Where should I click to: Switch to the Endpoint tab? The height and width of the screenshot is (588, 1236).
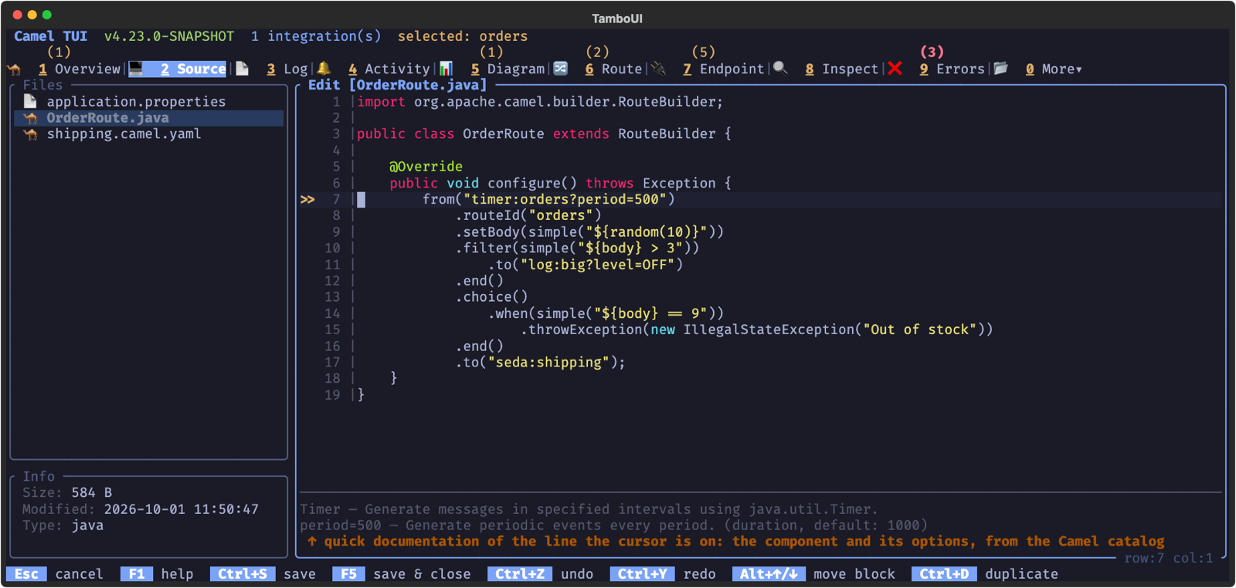pos(723,69)
